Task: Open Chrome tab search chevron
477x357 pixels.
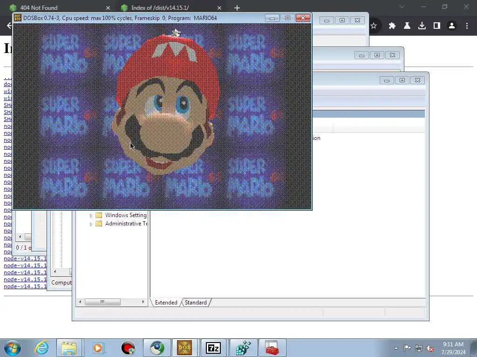Action: [x=402, y=7]
